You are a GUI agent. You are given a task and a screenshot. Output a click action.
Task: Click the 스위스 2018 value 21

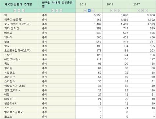(126, 108)
